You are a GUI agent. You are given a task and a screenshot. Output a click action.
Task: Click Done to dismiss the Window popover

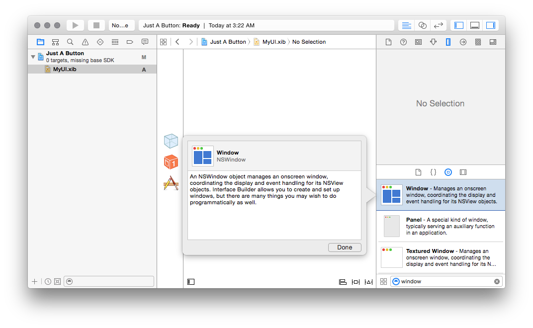pyautogui.click(x=345, y=247)
